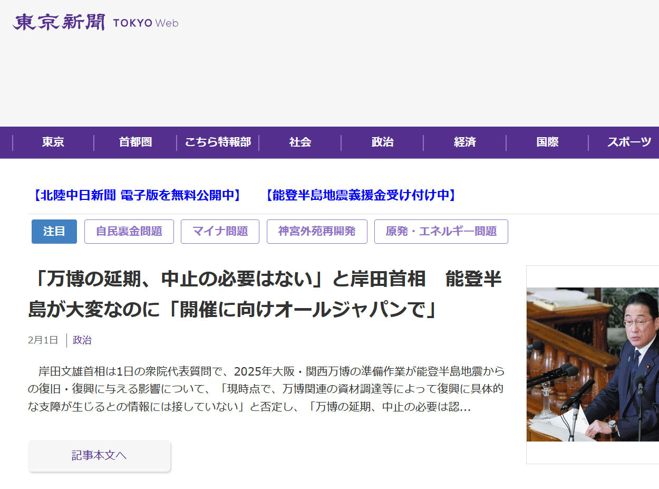Click the photo of the speaker at the podium
The image size is (659, 489).
tap(593, 364)
